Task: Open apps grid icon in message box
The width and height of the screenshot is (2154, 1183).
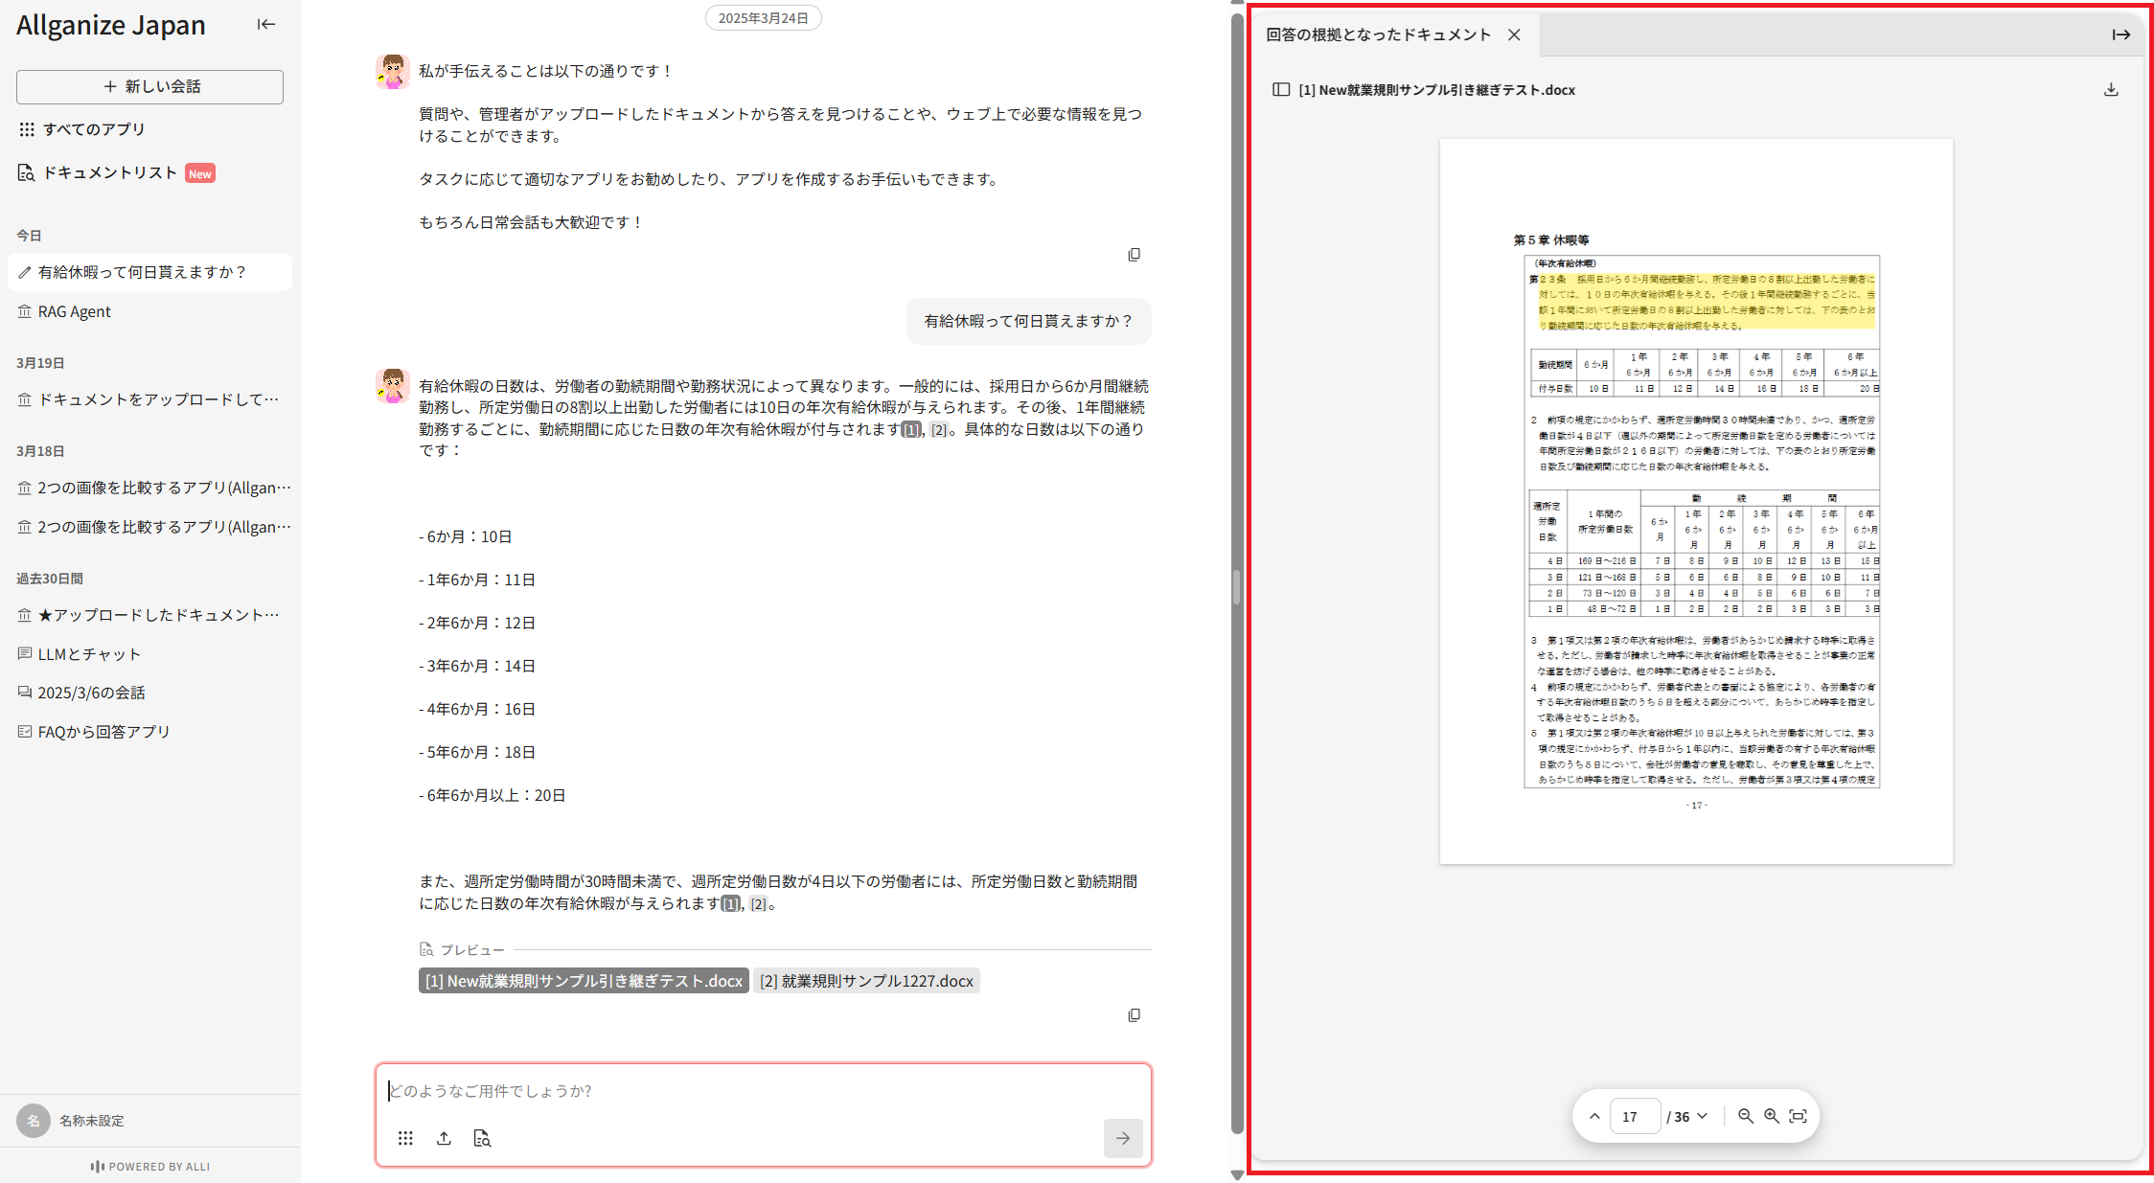Action: pyautogui.click(x=405, y=1138)
